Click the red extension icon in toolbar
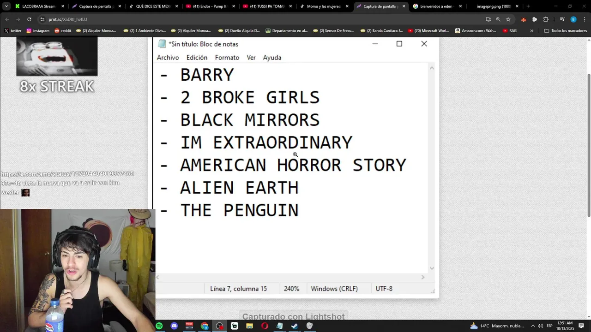The height and width of the screenshot is (332, 591). tap(523, 19)
